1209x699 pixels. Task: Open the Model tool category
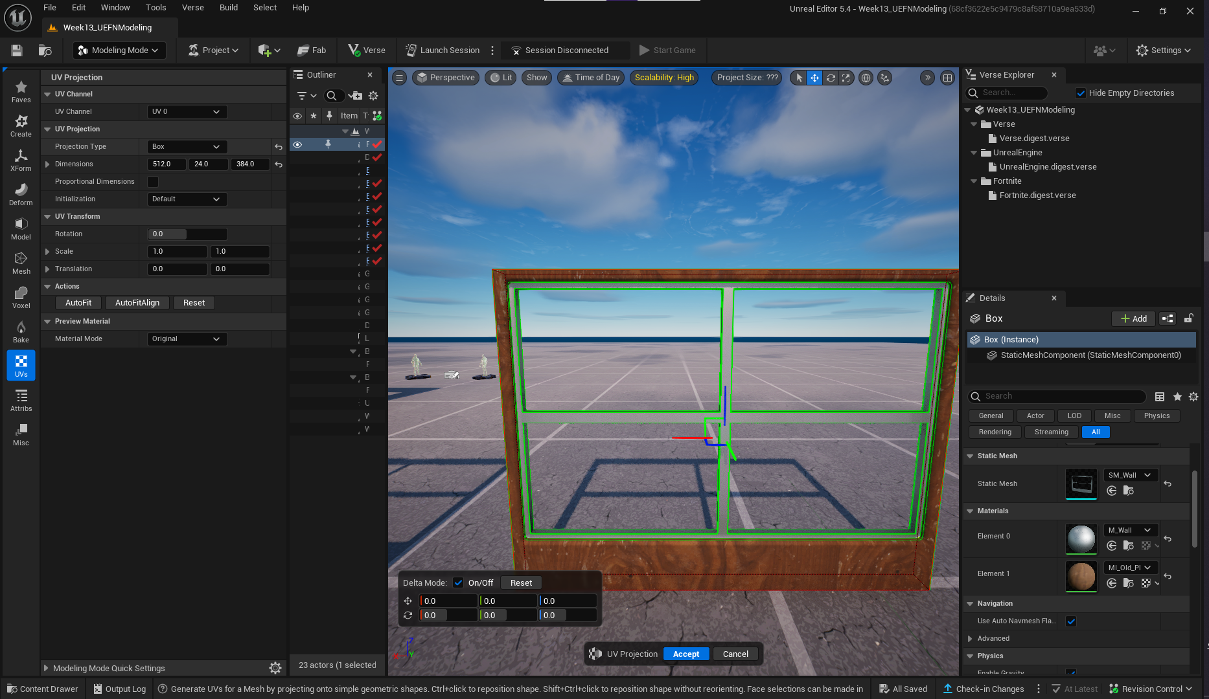[x=21, y=228]
